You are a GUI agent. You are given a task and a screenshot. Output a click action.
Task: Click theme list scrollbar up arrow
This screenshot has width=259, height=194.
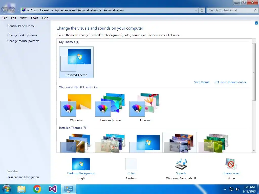tap(254, 41)
